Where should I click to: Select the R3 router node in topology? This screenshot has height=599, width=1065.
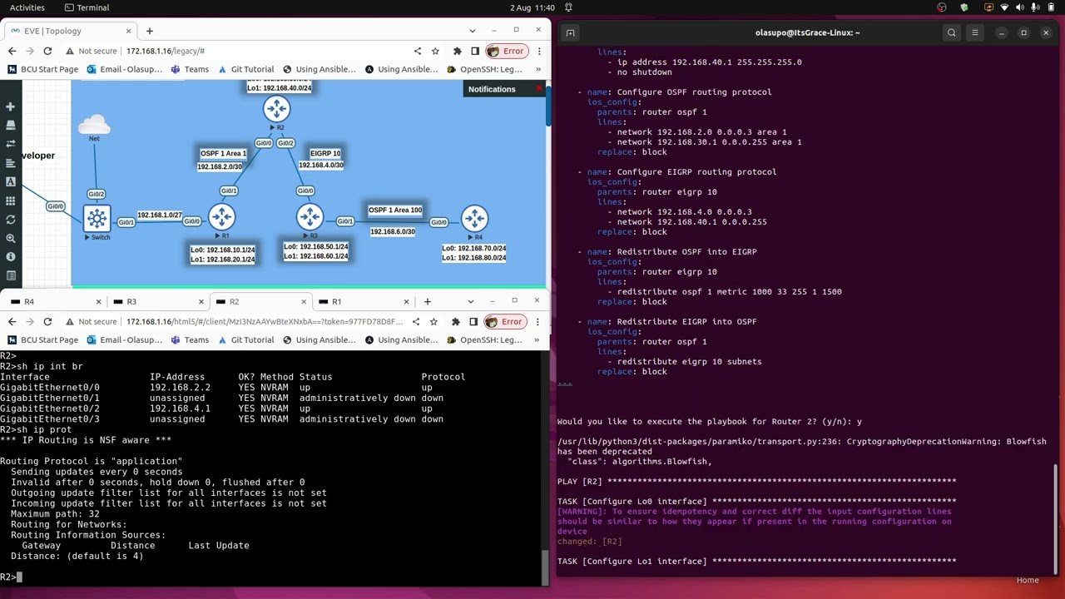[x=310, y=218]
